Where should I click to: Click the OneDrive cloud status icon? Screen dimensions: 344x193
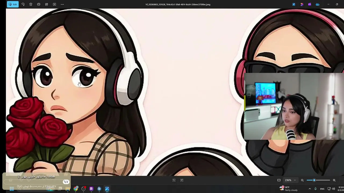[x=318, y=4]
